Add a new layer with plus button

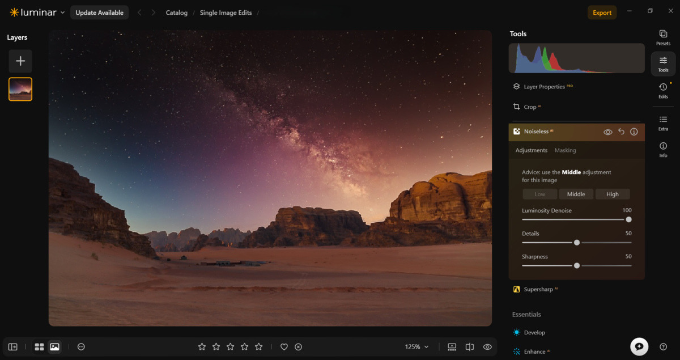[x=20, y=61]
